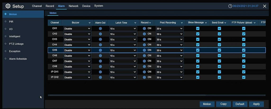
Task: Toggle FTP Picture Upload for CH6
Action: point(244,56)
